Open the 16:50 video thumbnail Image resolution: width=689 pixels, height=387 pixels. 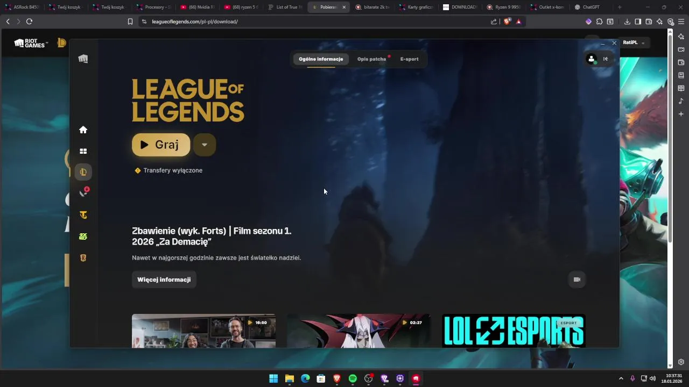[203, 331]
